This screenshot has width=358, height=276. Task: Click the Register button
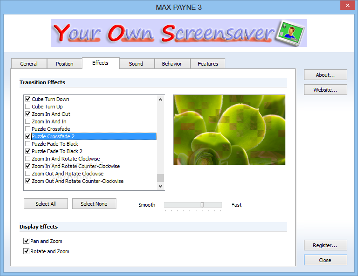coord(325,245)
